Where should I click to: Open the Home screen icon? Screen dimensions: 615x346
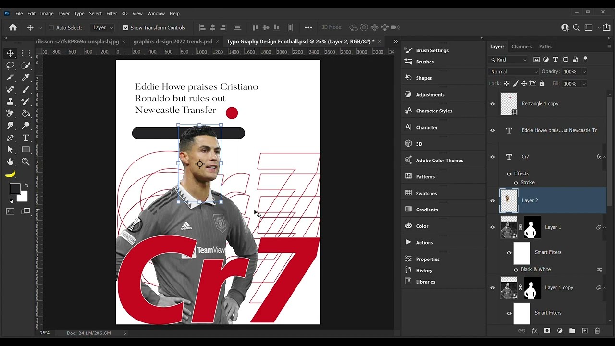[13, 27]
